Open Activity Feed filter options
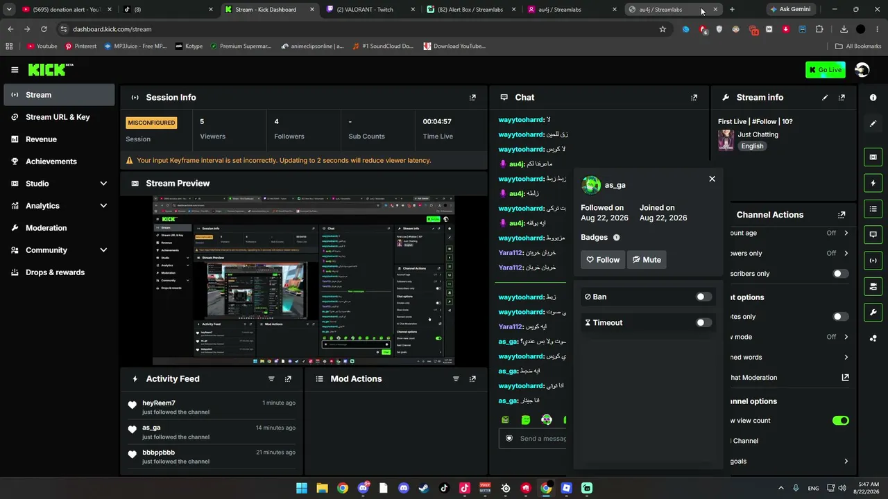Image resolution: width=888 pixels, height=499 pixels. point(271,379)
